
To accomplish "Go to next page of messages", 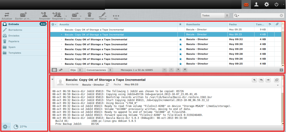I will pyautogui.click(x=178, y=70).
